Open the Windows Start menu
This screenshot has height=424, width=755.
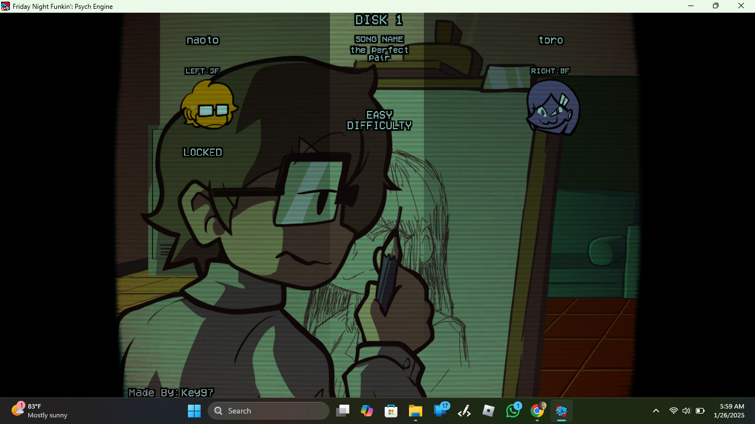point(195,411)
